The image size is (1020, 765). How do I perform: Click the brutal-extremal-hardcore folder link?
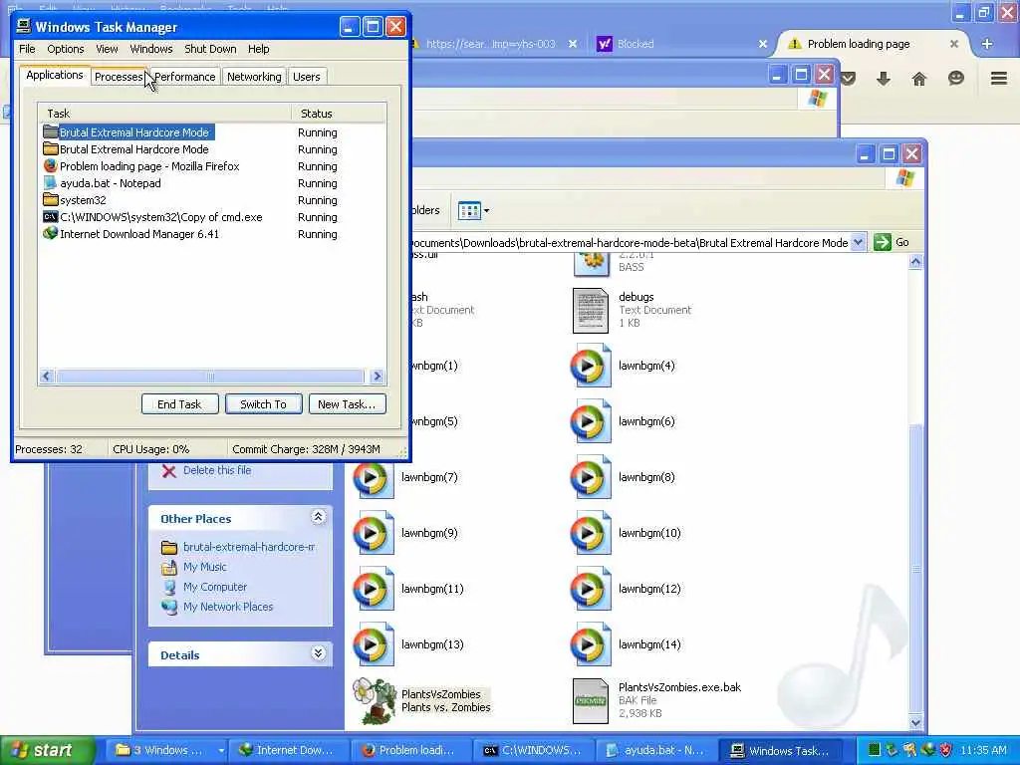click(x=248, y=547)
